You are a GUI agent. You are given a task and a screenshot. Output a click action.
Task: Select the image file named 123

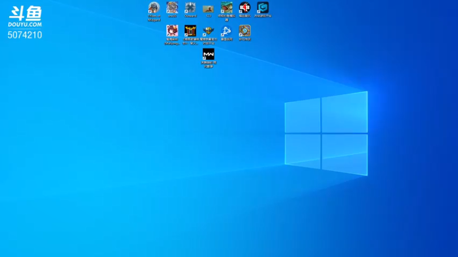[x=208, y=10]
